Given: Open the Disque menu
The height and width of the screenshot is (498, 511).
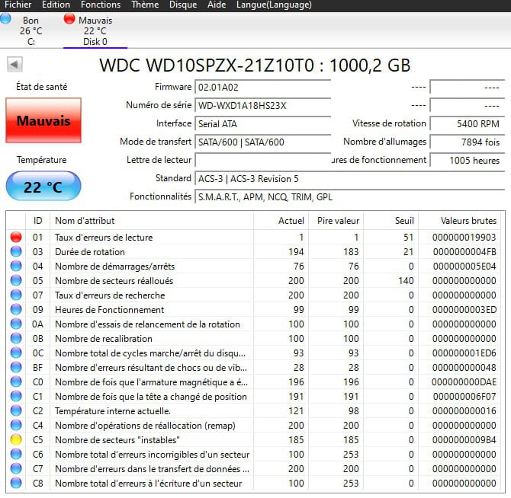Looking at the screenshot, I should [x=183, y=5].
